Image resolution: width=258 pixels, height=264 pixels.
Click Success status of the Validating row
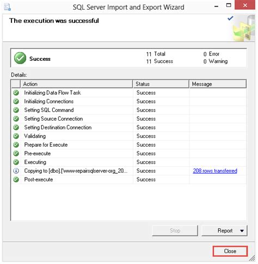pyautogui.click(x=146, y=136)
